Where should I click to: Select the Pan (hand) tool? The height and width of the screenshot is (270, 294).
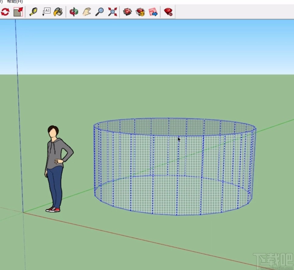coord(87,12)
